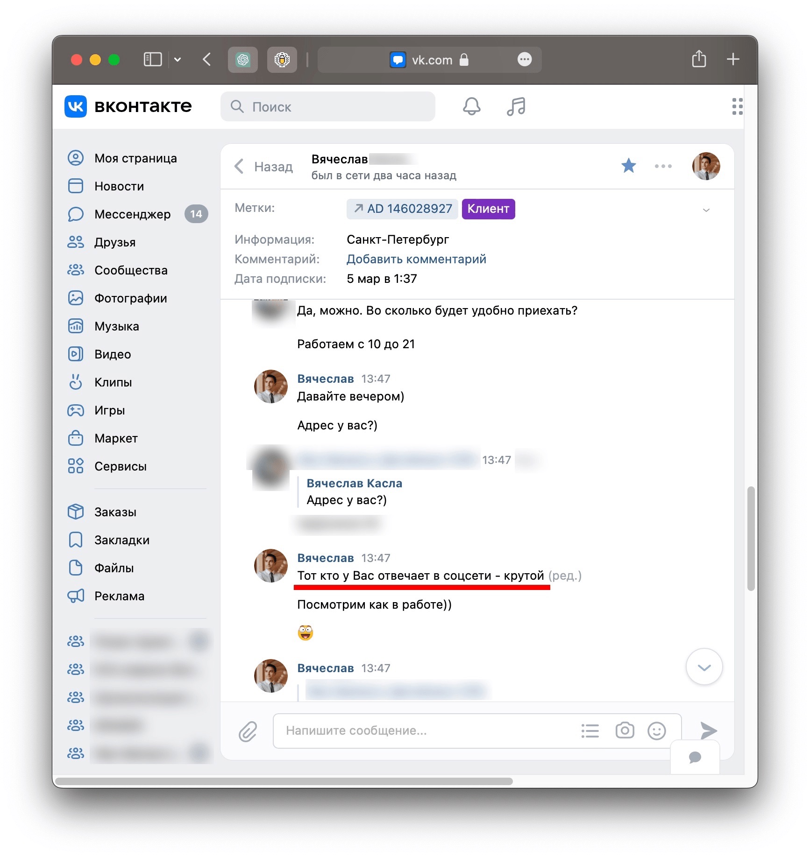Open Safari tab group dropdown arrow
The image size is (810, 857).
point(178,59)
